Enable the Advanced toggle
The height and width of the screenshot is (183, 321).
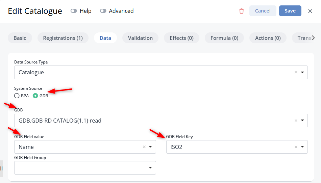pyautogui.click(x=103, y=11)
